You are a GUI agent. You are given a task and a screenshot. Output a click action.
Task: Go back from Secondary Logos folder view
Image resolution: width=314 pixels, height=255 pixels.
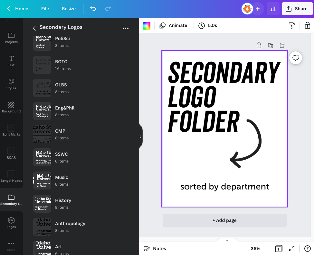pyautogui.click(x=34, y=28)
